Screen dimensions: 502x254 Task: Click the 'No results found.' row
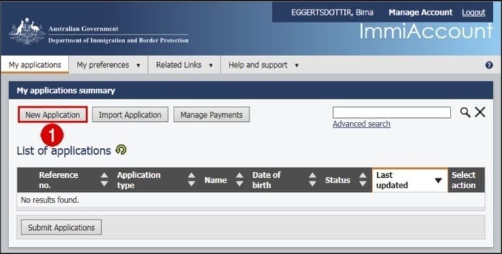[251, 200]
